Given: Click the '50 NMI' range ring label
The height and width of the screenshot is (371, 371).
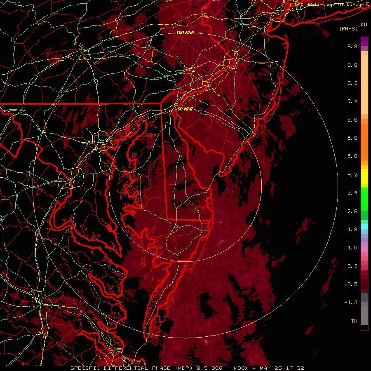Looking at the screenshot, I should [185, 109].
